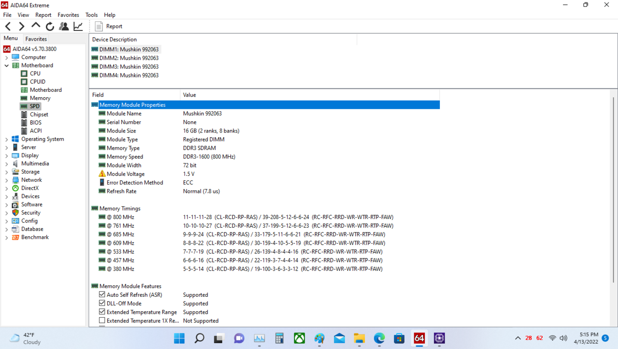
Task: Click the Refresh toolbar icon
Action: pyautogui.click(x=50, y=26)
